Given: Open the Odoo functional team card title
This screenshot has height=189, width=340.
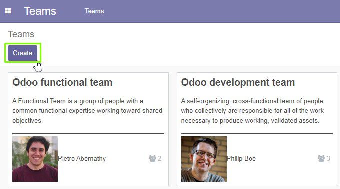Looking at the screenshot, I should click(62, 82).
